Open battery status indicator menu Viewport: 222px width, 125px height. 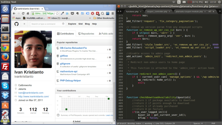click(195, 2)
